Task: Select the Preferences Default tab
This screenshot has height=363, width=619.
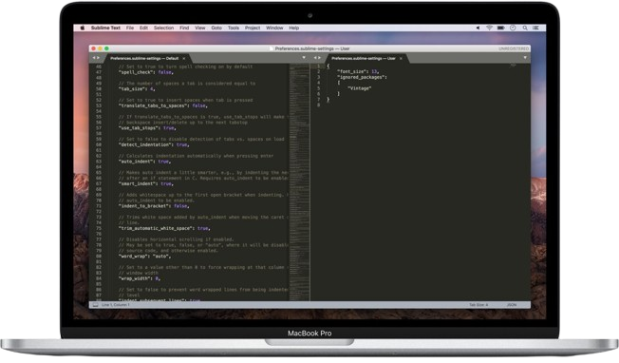Action: (144, 59)
